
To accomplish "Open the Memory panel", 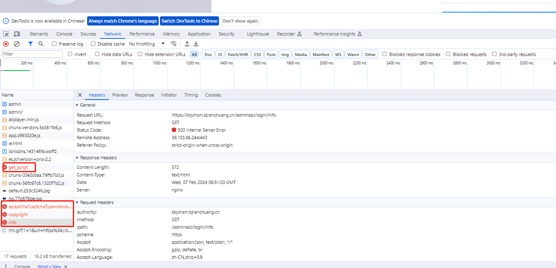I will 171,34.
